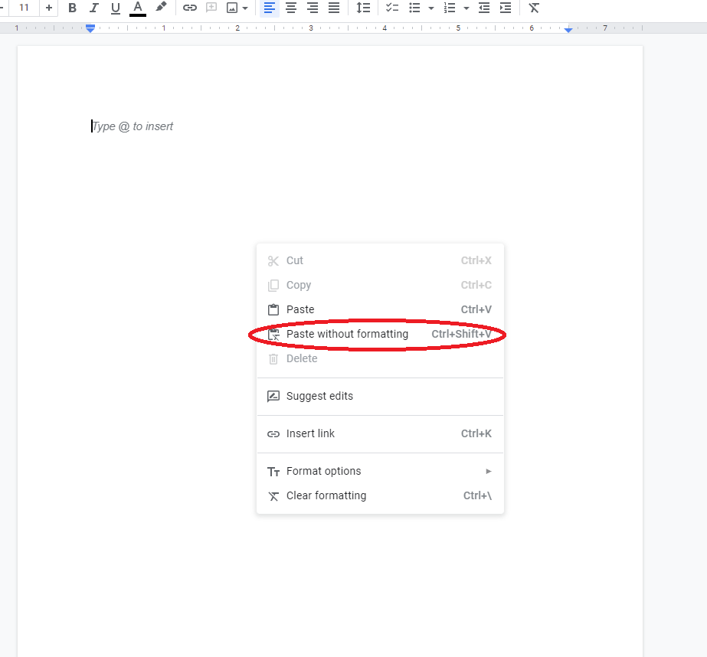
Task: Increase the indent
Action: point(506,8)
